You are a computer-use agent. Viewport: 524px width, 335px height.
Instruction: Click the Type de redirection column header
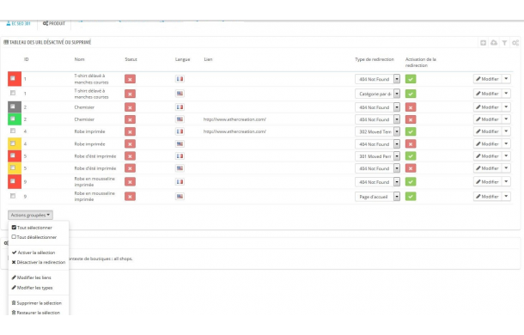pos(375,59)
